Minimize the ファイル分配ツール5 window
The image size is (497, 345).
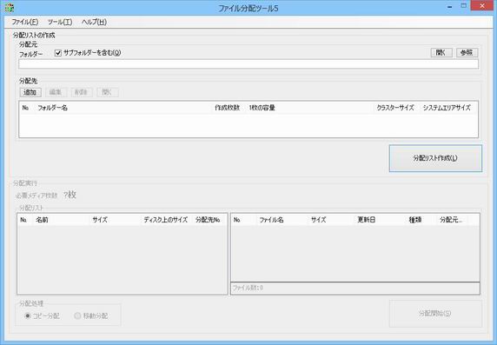point(449,6)
